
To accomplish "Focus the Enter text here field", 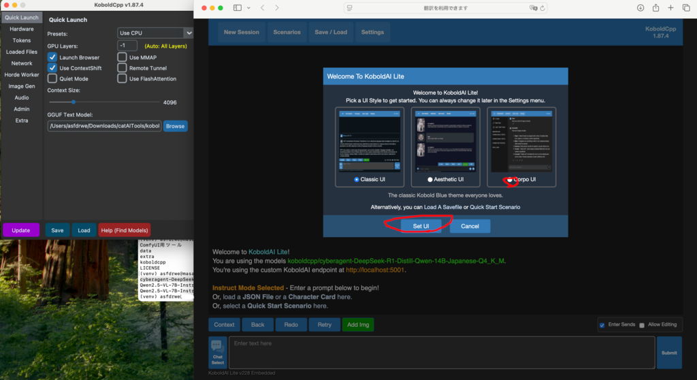I will 442,352.
